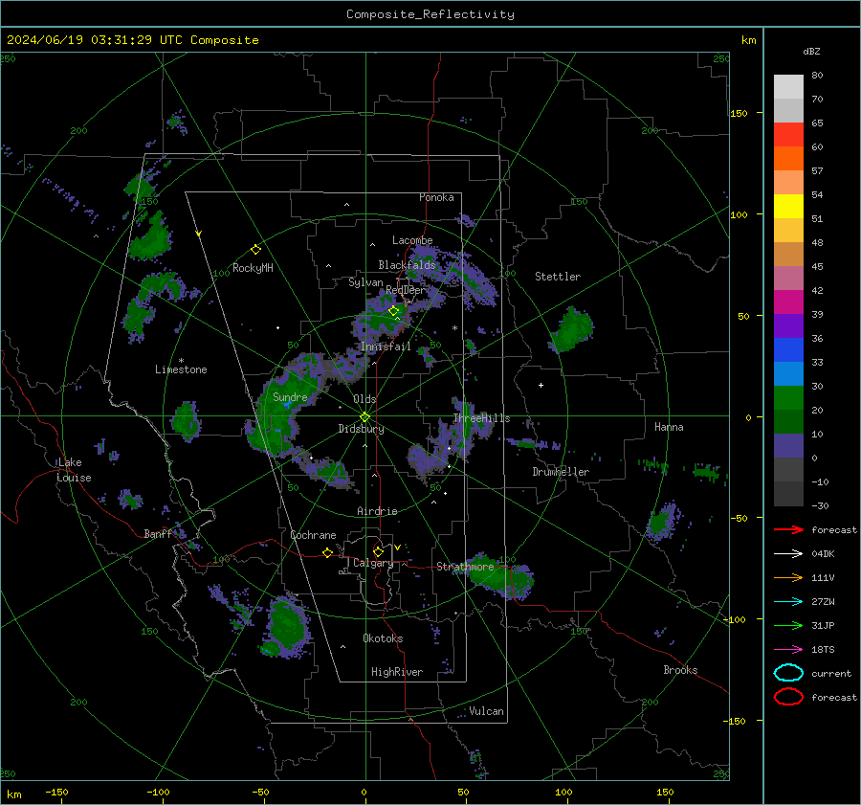Select the pink 42-45 dBZ swatch
Screen dimensions: 861x805
pos(788,279)
